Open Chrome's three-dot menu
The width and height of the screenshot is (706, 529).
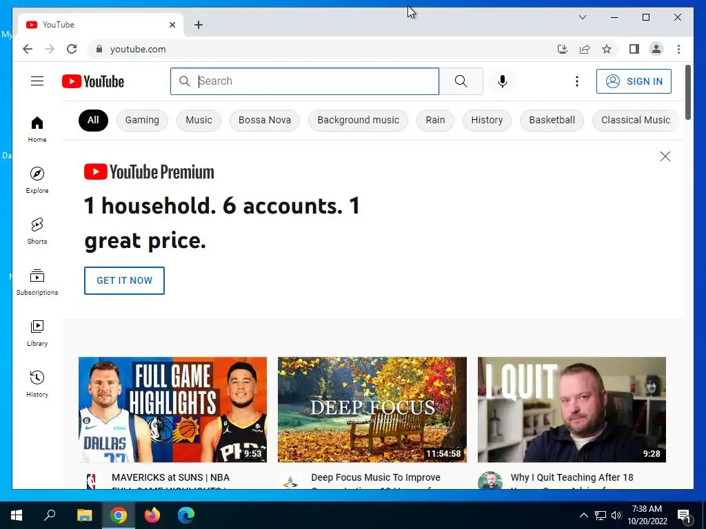(678, 49)
